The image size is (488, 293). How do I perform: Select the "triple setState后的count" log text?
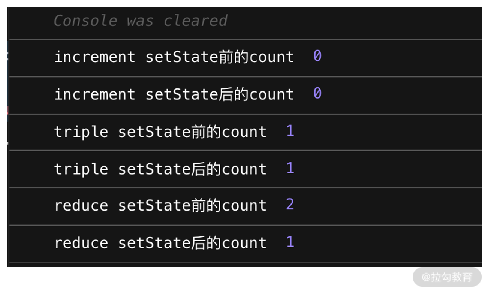click(160, 169)
